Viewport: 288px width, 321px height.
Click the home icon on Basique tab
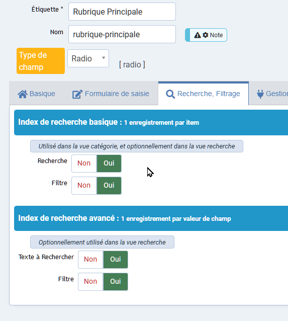[x=23, y=94]
